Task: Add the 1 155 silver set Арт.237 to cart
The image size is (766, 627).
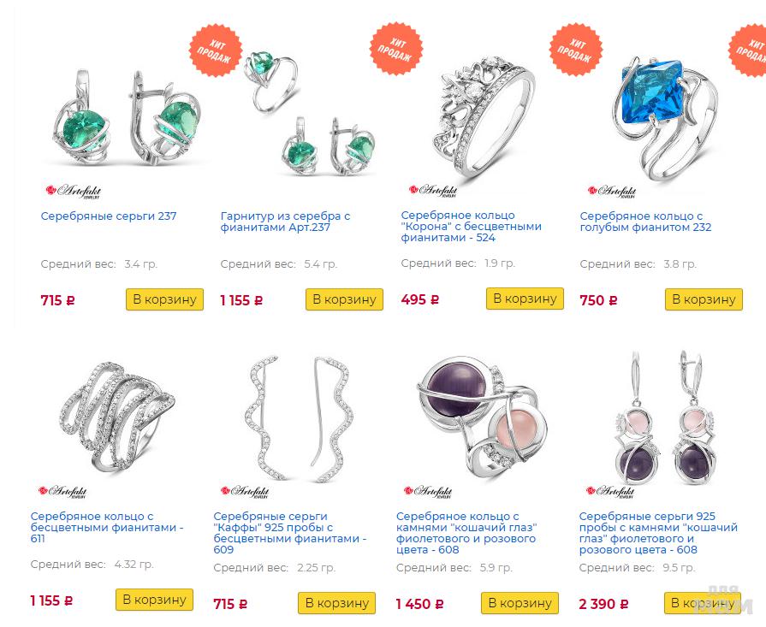Action: tap(344, 299)
